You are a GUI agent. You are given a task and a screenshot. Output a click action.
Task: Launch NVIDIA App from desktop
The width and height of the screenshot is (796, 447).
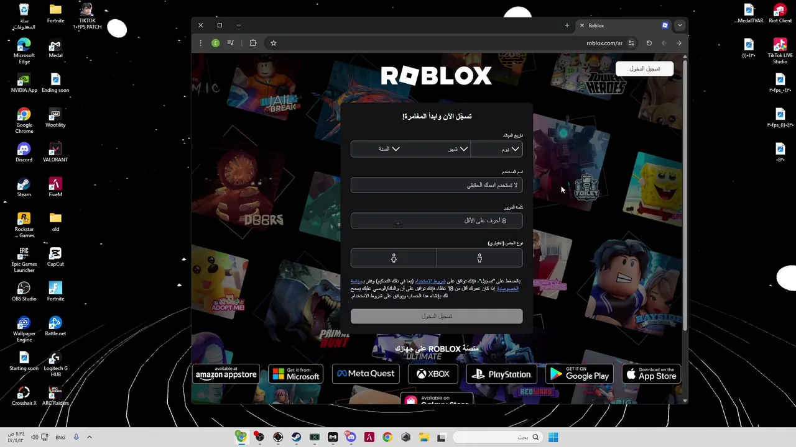(x=24, y=84)
